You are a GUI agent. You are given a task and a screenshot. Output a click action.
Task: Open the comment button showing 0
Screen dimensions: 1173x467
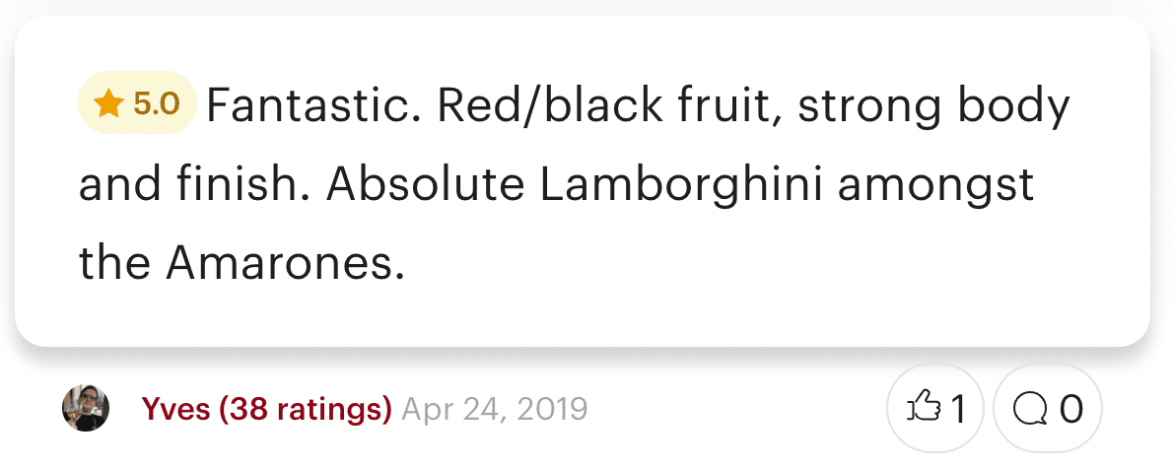pyautogui.click(x=1047, y=408)
